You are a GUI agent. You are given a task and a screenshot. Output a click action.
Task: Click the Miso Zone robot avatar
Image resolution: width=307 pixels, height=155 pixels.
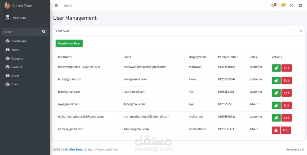pyautogui.click(x=7, y=18)
